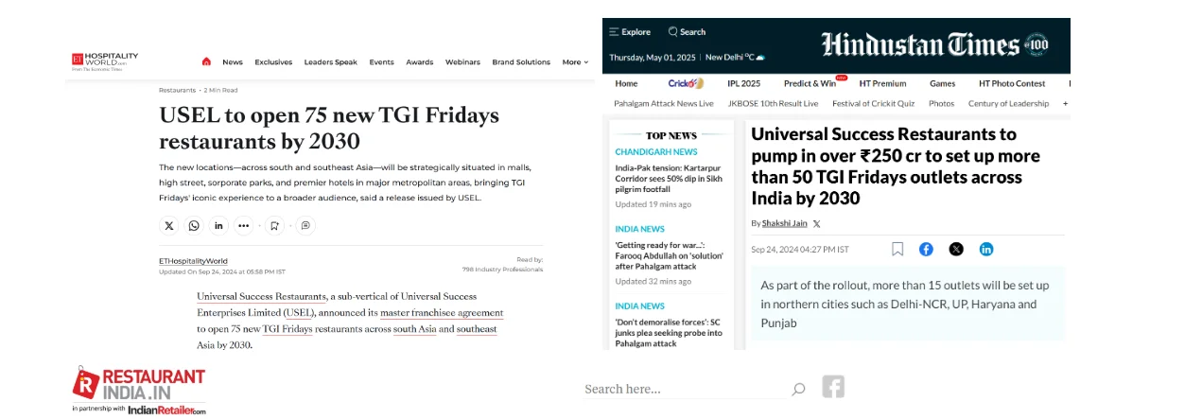
Task: Open comments on the USEL article
Action: click(x=305, y=225)
